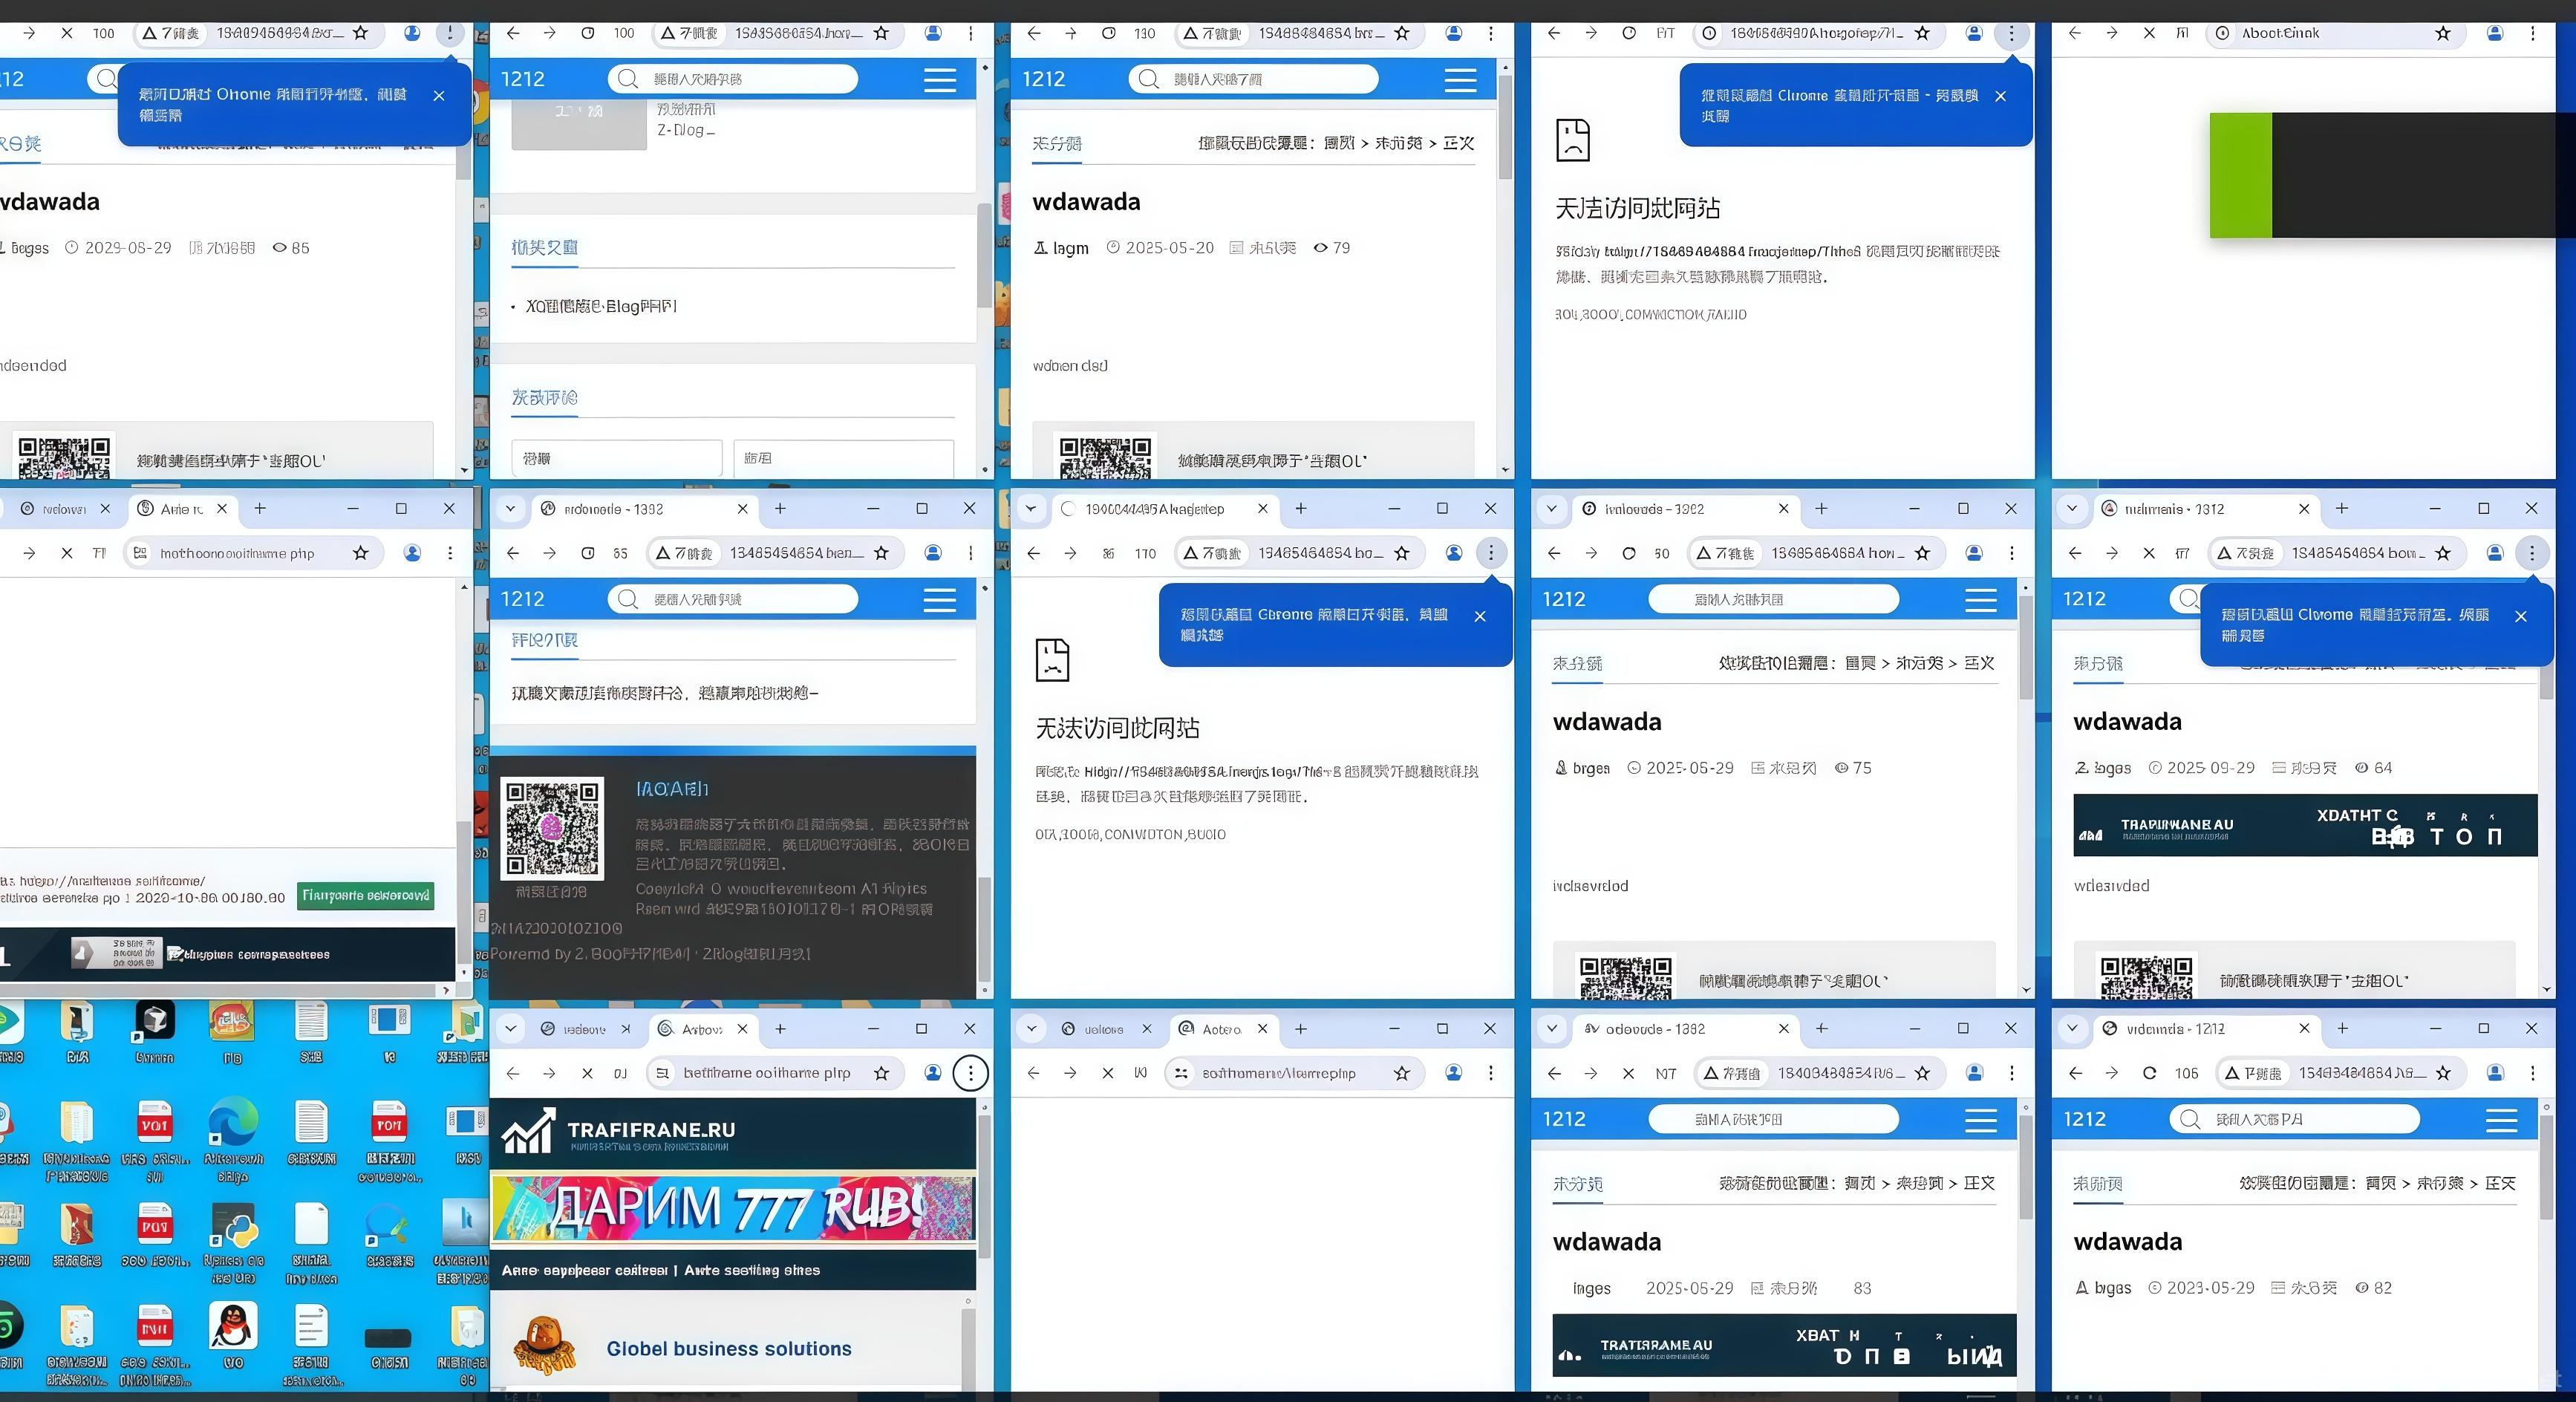Expand tab-search chevron in TRAFIFRANE.RU window
The width and height of the screenshot is (2576, 1402).
pos(511,1029)
